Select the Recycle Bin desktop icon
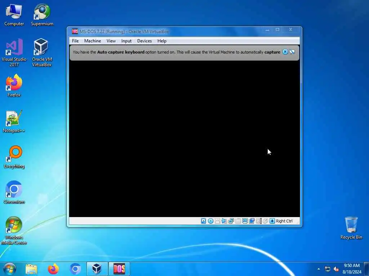 [351, 228]
